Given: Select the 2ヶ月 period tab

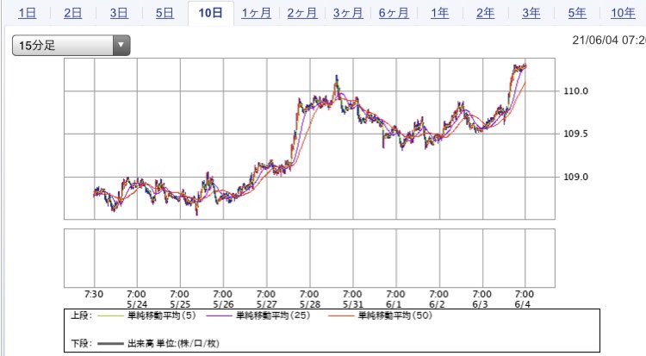Looking at the screenshot, I should 302,13.
